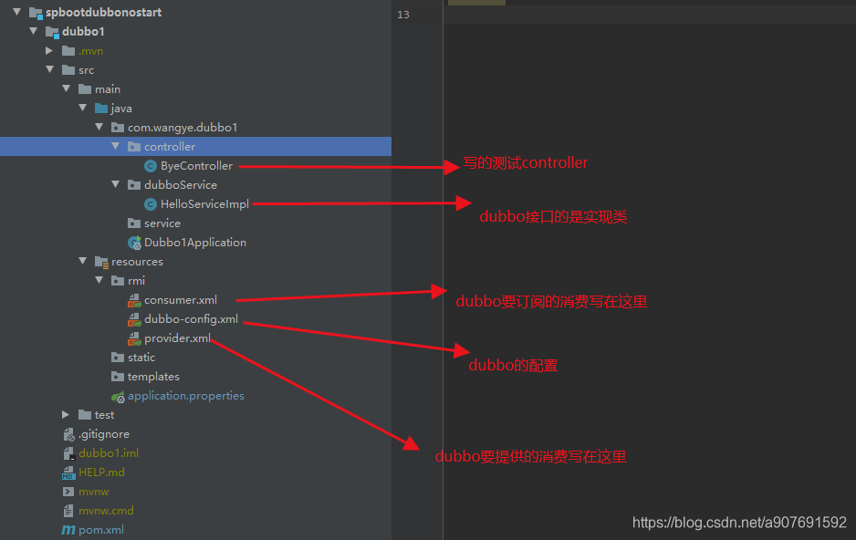This screenshot has width=856, height=540.
Task: Click the consumer.xml Spring config icon
Action: 134,300
